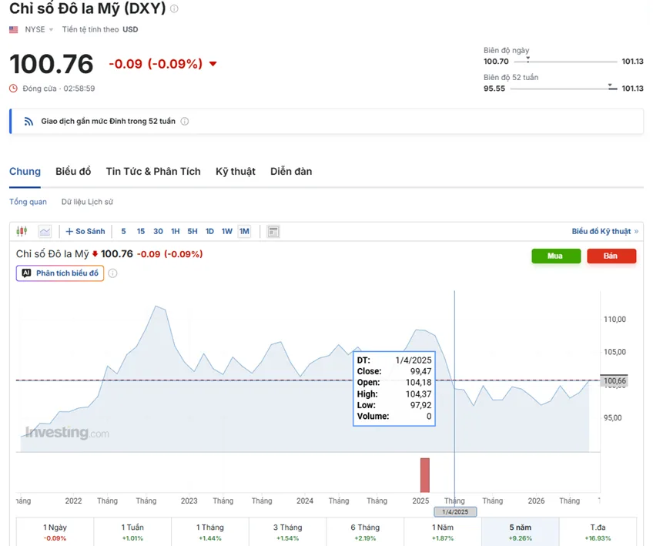
Task: Select the T.đa performance range
Action: 598,532
